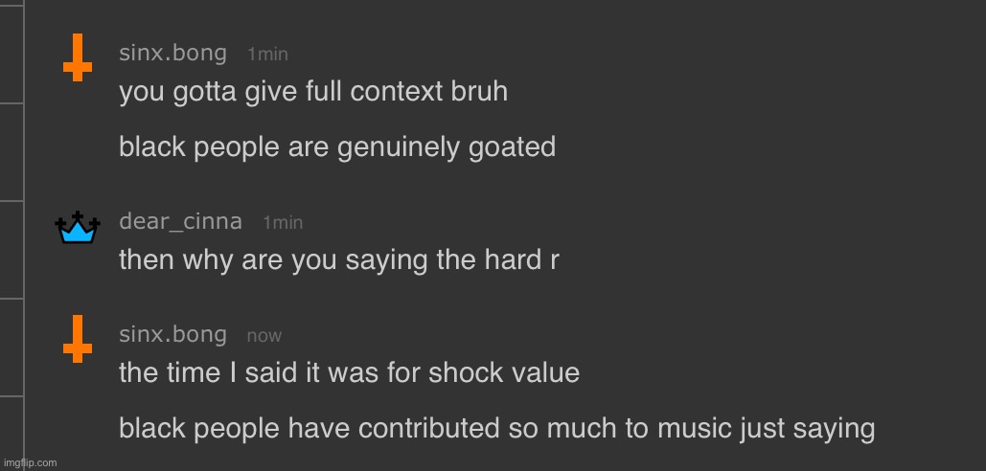The image size is (986, 471).
Task: Click orange cross avatar beside first sinx.bong message
Action: (x=78, y=57)
